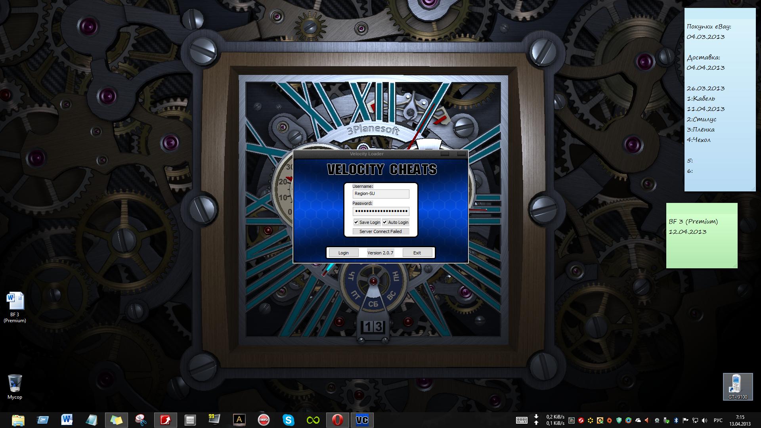Open the Мусор recycle bin
This screenshot has height=428, width=761.
click(x=15, y=387)
